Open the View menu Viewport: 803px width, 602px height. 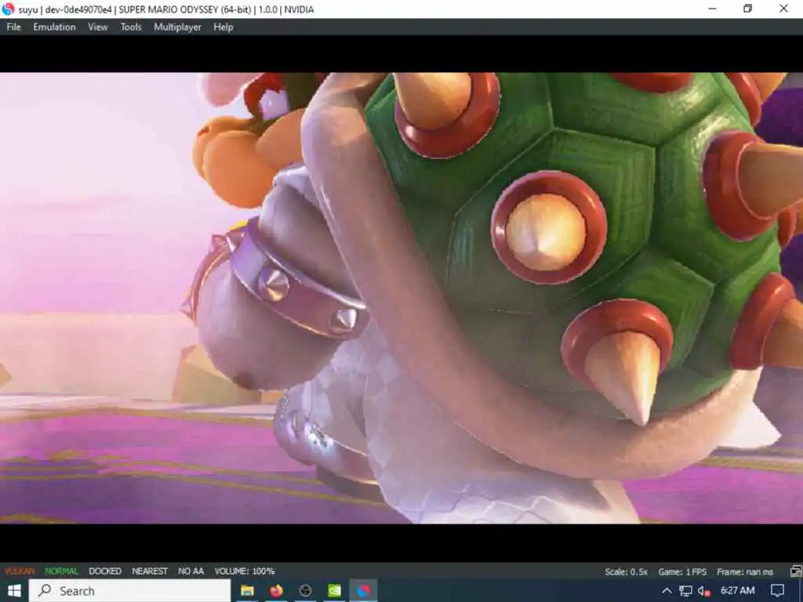click(x=98, y=27)
